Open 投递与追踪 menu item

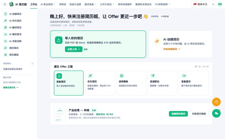[x=75, y=4]
